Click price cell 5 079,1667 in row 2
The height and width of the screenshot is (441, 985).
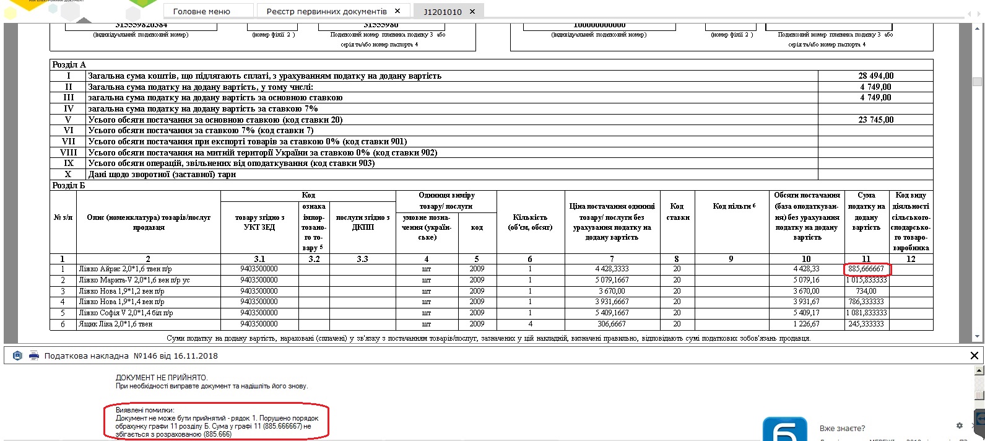click(612, 280)
